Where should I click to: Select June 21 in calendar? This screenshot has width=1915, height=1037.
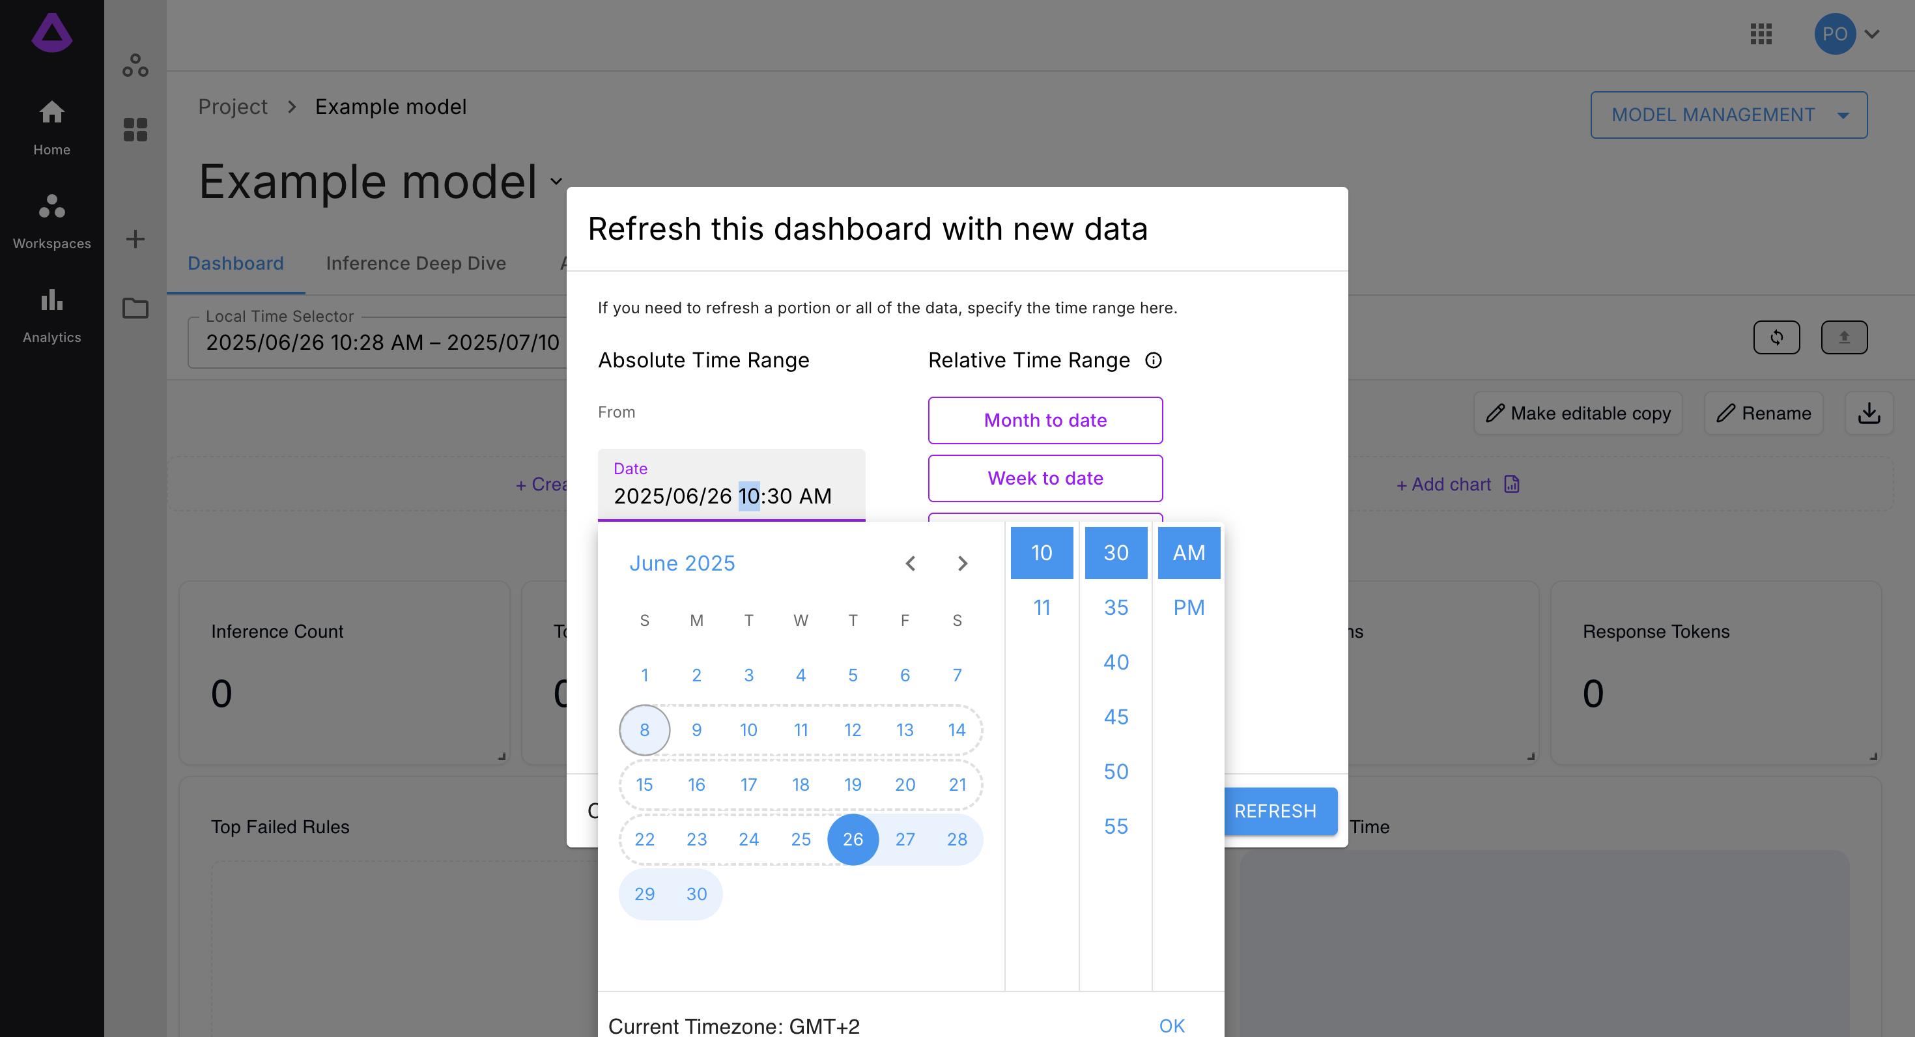tap(957, 784)
